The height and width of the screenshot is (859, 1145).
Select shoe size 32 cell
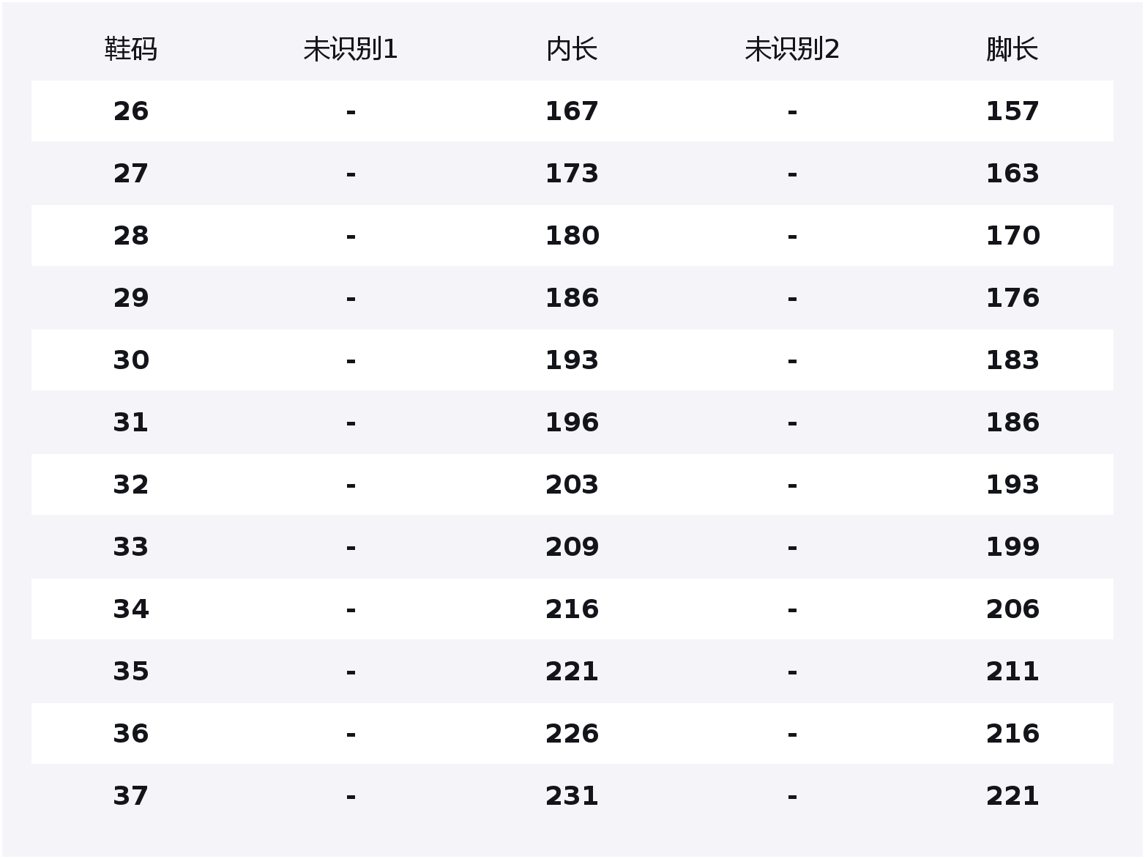(x=131, y=485)
